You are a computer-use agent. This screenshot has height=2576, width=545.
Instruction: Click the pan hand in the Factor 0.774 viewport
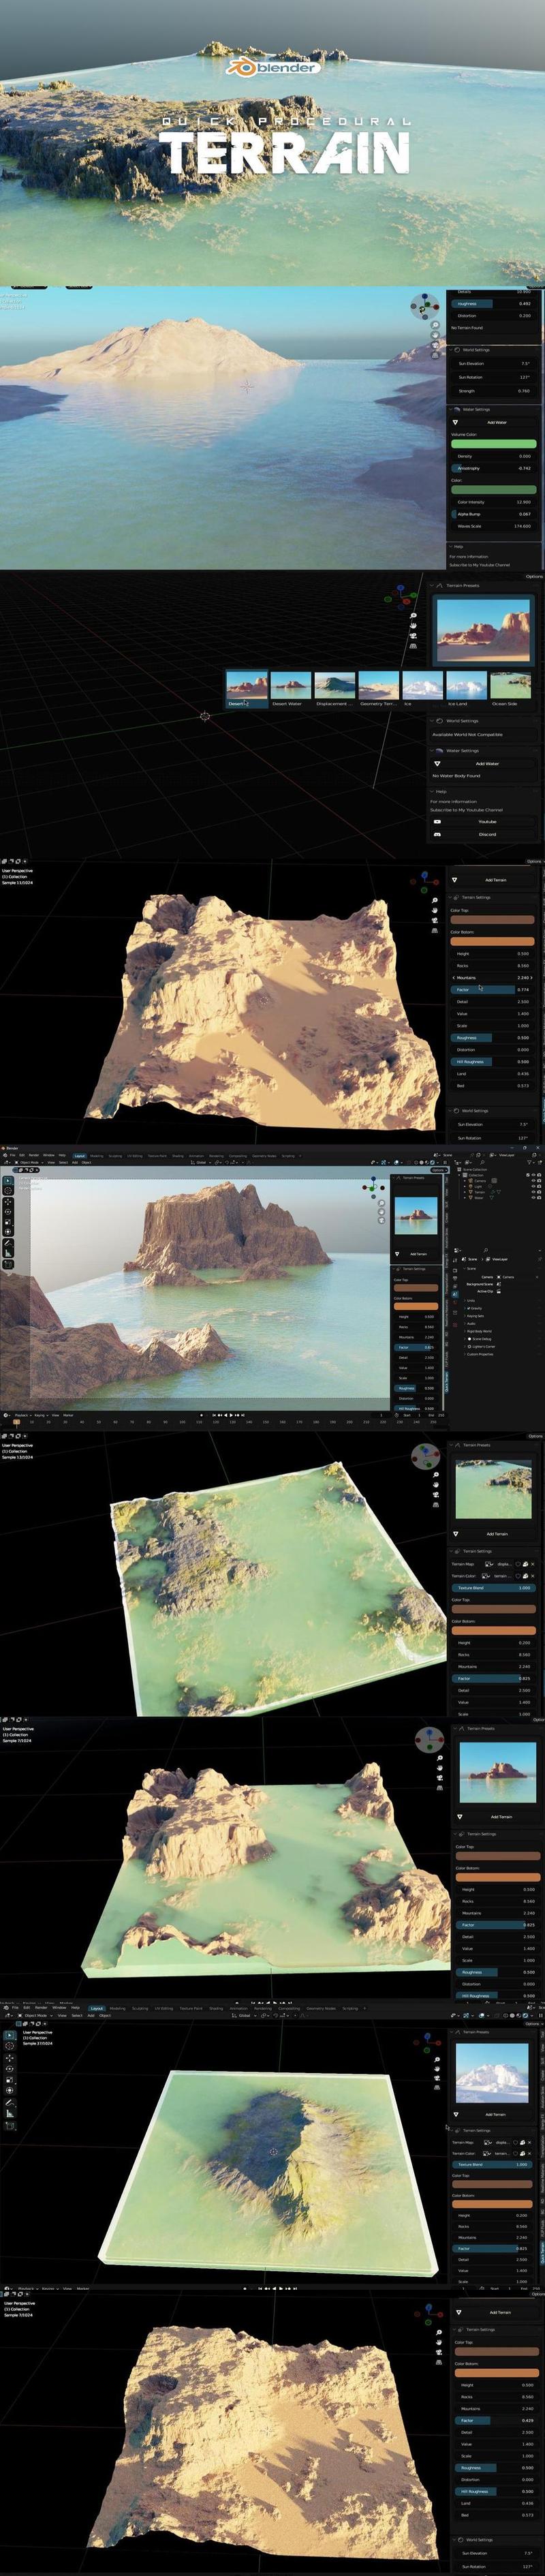(435, 911)
